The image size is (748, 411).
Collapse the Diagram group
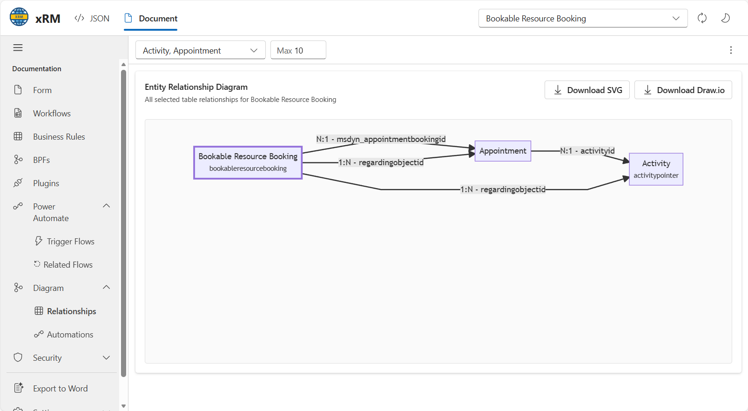tap(106, 288)
